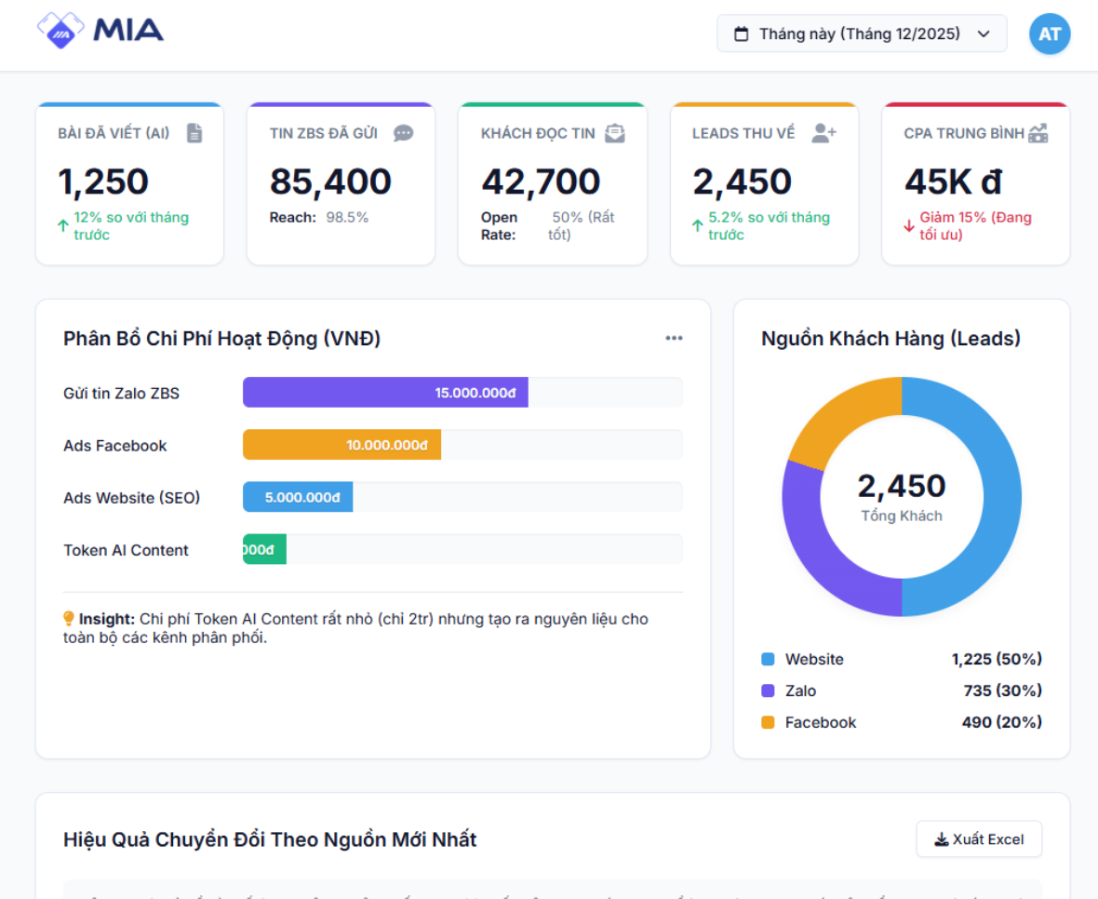This screenshot has width=1098, height=899.
Task: Click the Tổng Khách label in donut center
Action: pyautogui.click(x=902, y=516)
